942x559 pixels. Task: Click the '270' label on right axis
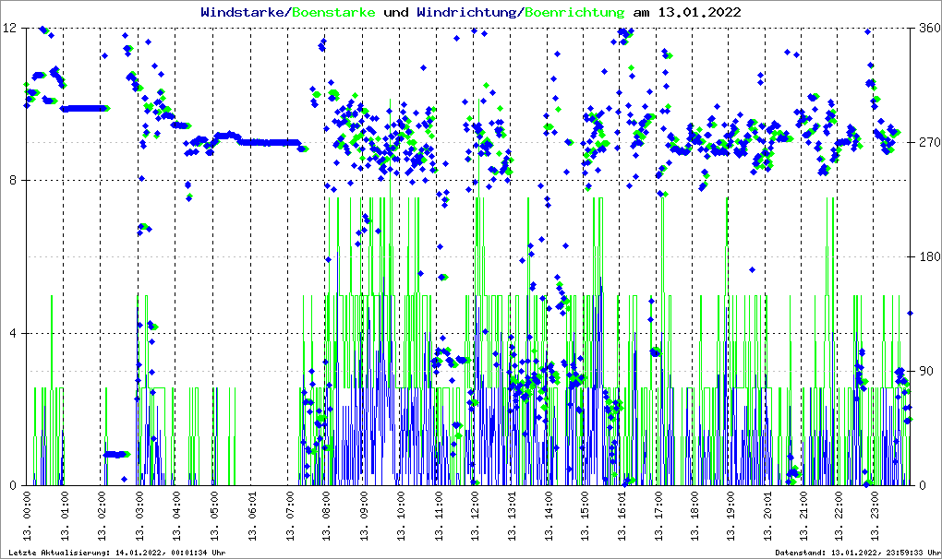[926, 143]
